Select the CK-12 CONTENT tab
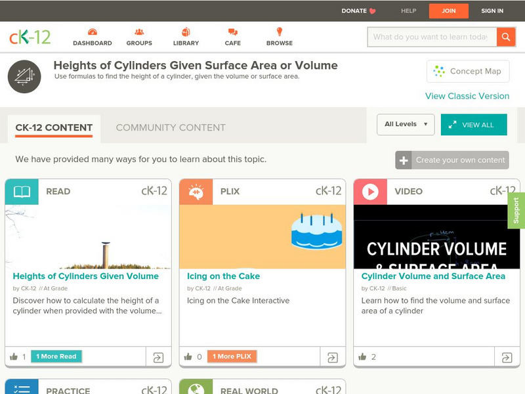 coord(54,127)
